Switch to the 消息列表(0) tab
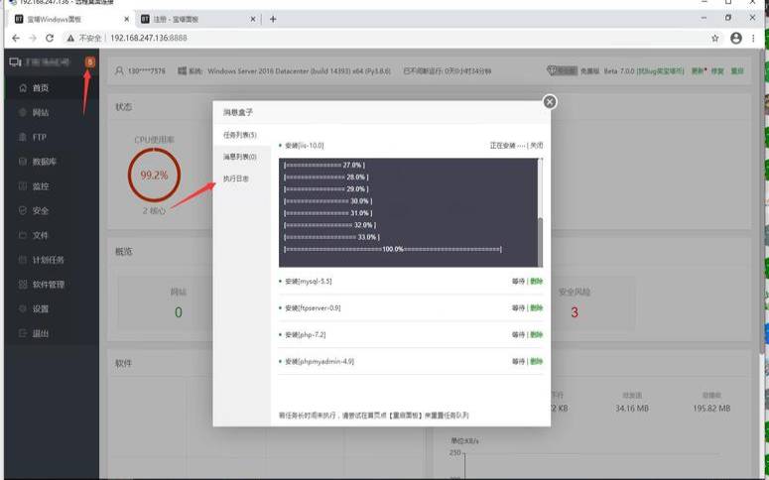The image size is (769, 480). click(242, 157)
